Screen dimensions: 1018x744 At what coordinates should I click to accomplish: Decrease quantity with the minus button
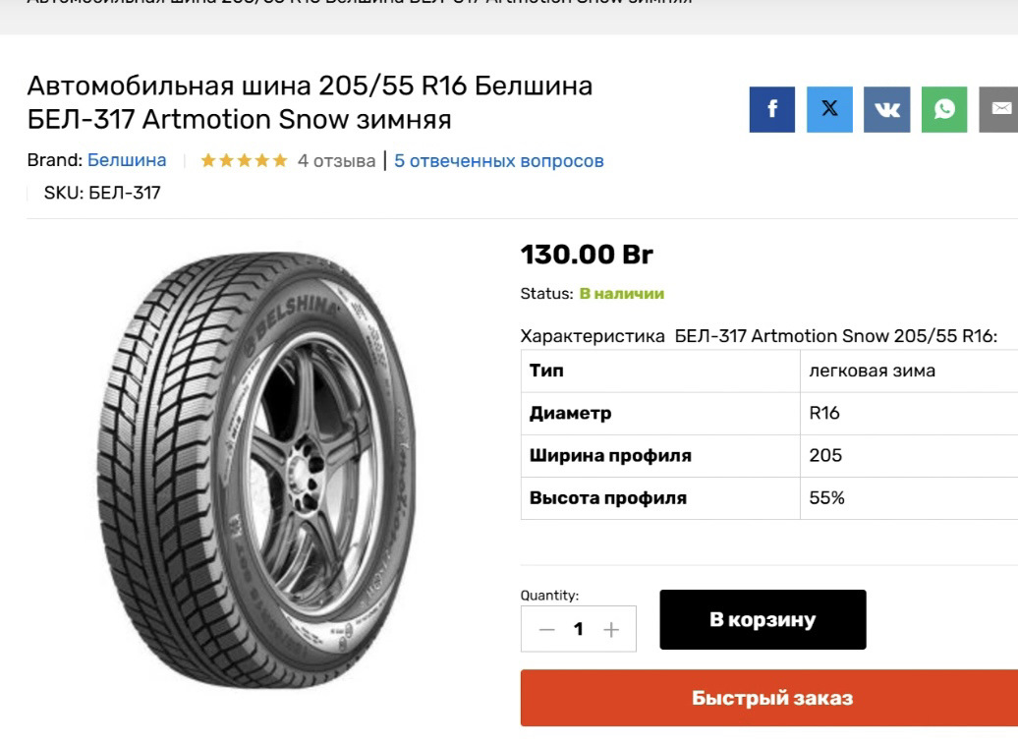547,629
